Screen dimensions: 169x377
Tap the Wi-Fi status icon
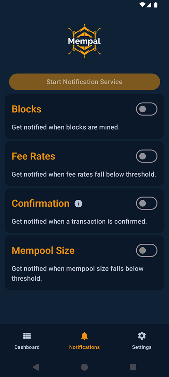[143, 5]
